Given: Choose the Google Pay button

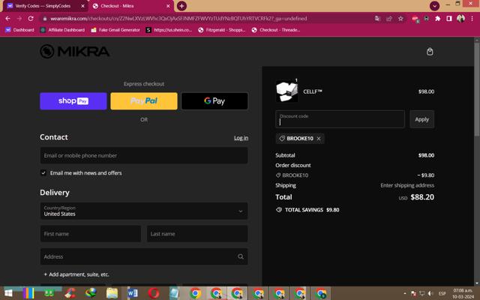Looking at the screenshot, I should click(214, 101).
